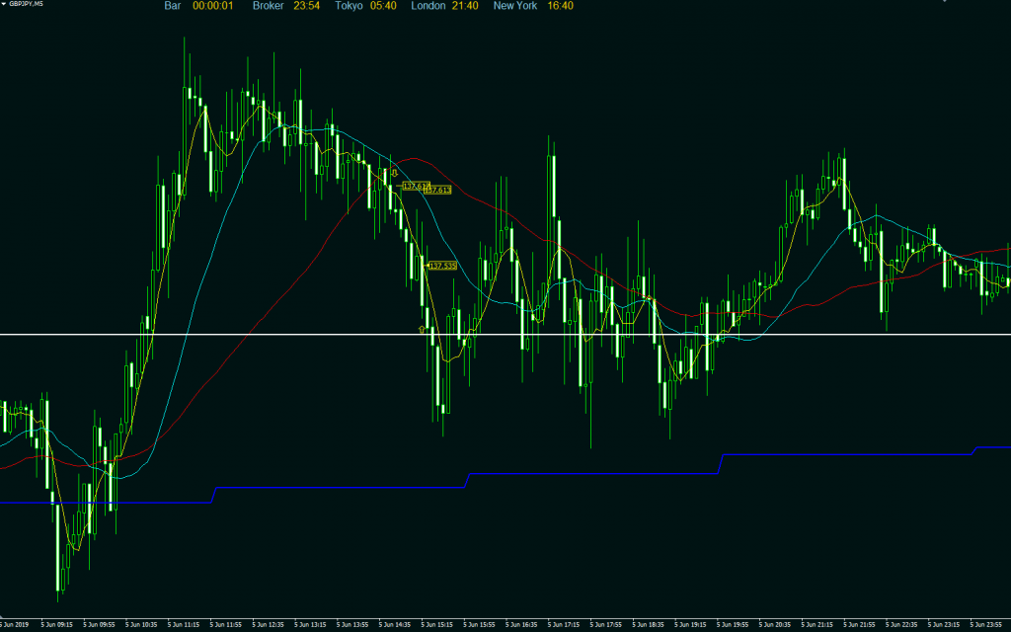Click the London time 21:40

pyautogui.click(x=463, y=6)
